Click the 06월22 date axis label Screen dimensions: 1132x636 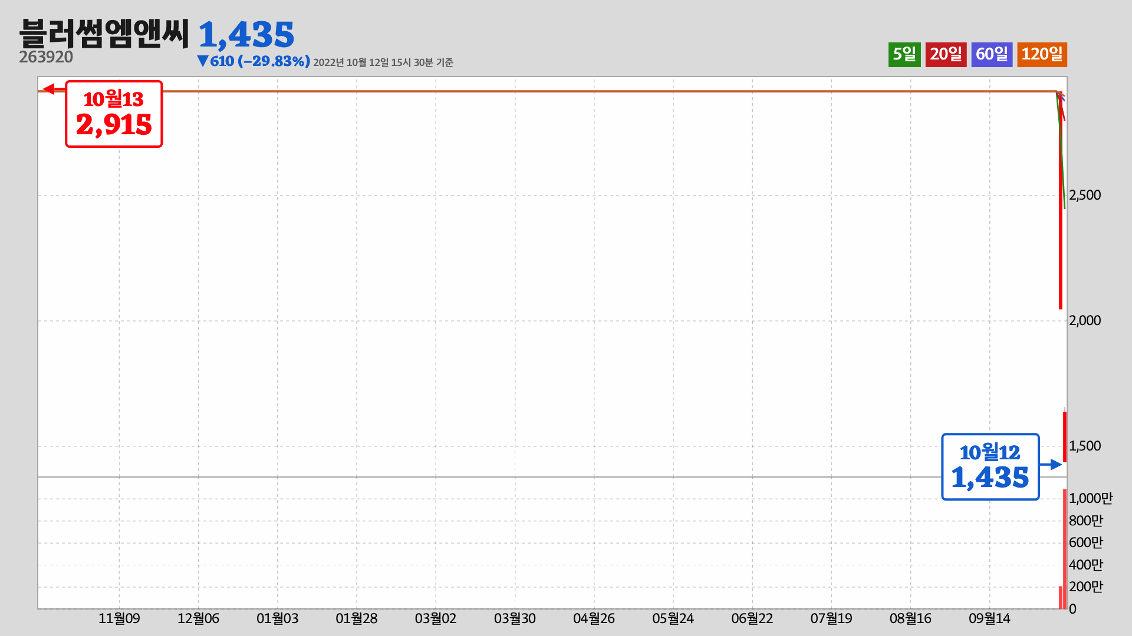pos(752,619)
